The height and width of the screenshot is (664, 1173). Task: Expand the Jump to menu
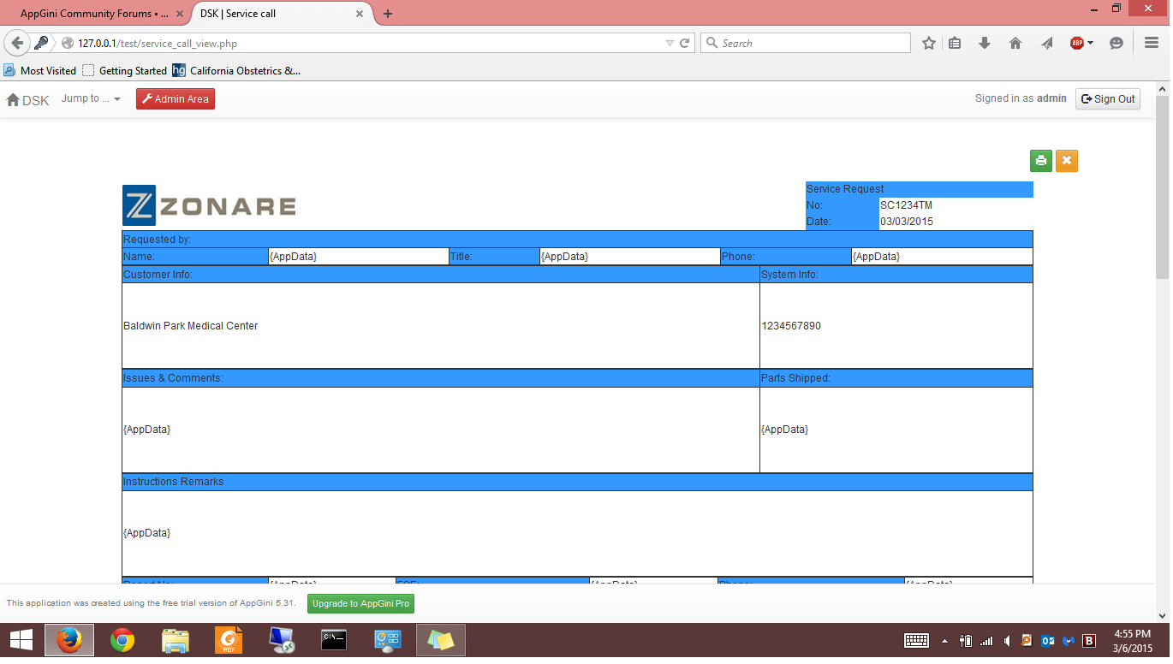coord(91,98)
